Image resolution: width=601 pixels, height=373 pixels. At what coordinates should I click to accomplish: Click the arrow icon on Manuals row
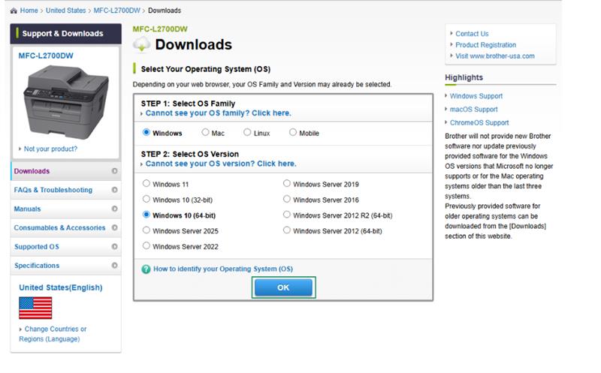(x=114, y=209)
